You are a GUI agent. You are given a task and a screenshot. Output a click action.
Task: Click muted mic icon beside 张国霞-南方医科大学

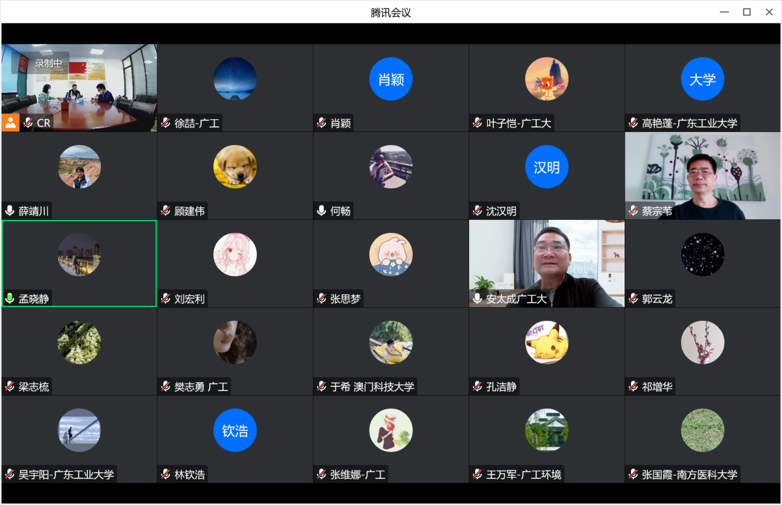coord(634,474)
